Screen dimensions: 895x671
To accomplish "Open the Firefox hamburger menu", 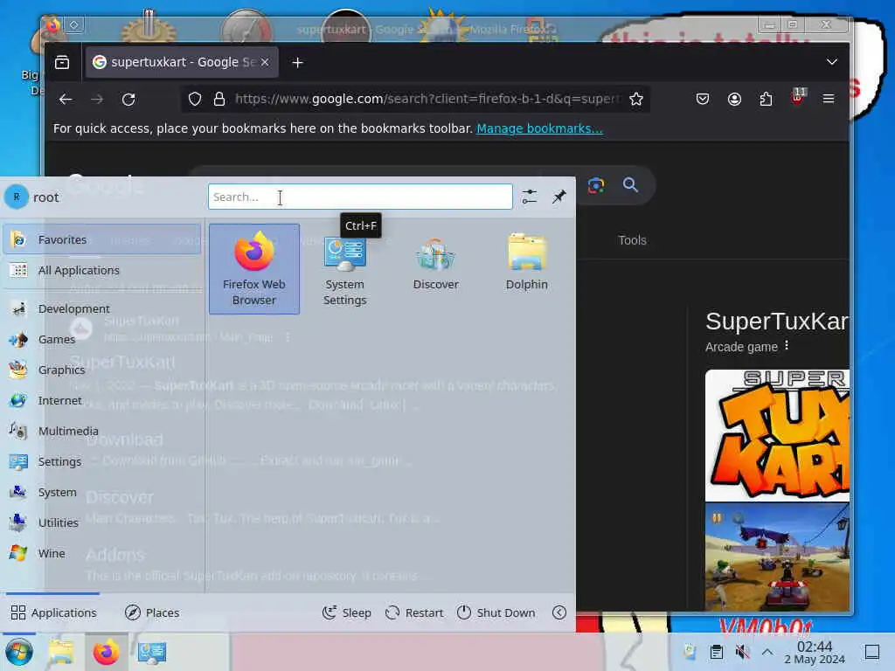I will [829, 100].
